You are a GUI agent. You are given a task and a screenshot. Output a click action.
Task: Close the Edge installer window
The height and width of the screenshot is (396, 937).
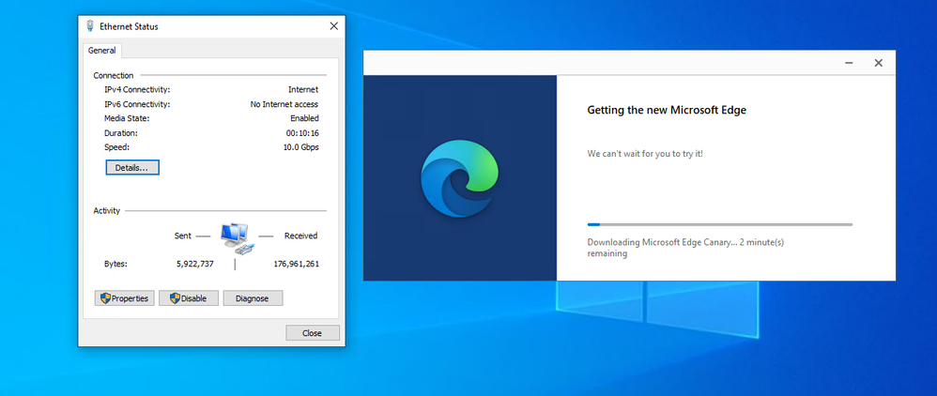(878, 63)
